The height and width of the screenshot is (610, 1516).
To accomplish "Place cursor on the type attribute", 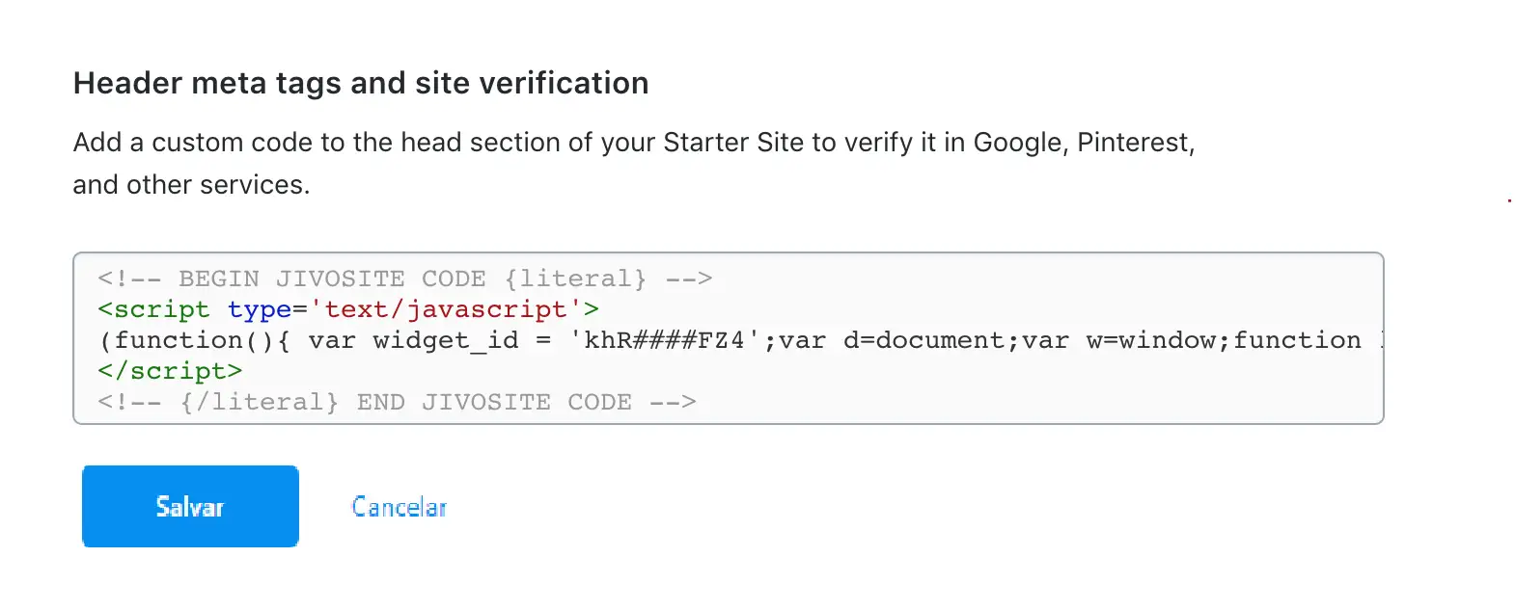I will point(260,310).
